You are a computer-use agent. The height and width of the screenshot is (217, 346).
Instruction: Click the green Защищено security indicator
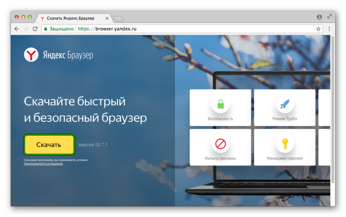click(59, 29)
